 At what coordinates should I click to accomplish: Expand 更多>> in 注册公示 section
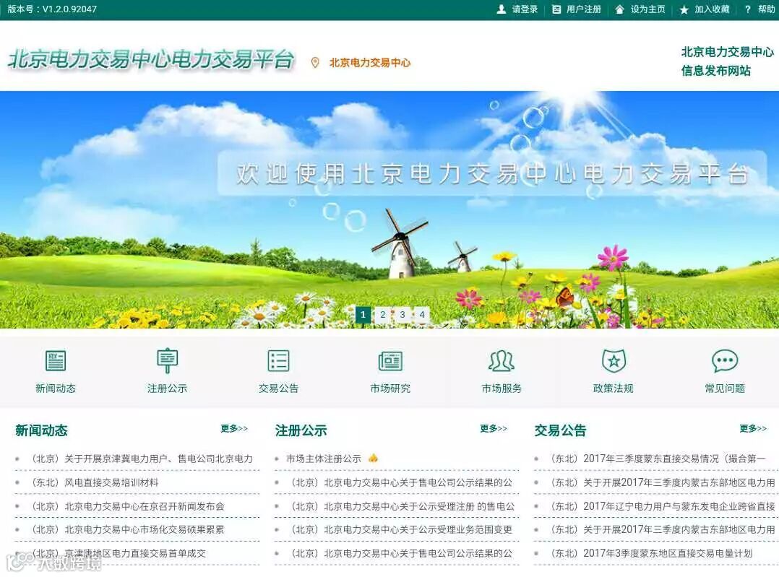coord(494,428)
